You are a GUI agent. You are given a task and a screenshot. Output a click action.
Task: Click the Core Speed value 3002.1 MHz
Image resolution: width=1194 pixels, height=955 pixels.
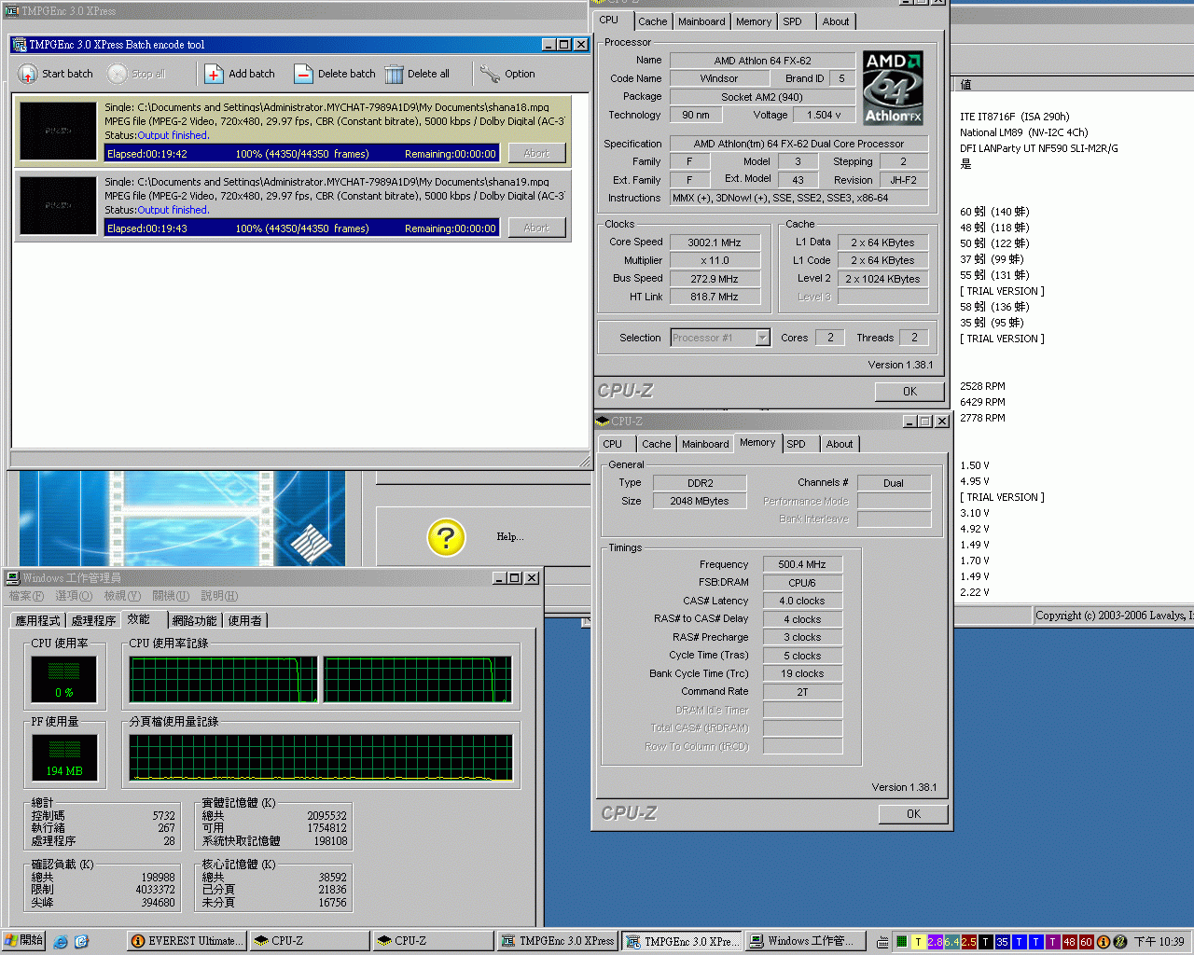[x=715, y=242]
